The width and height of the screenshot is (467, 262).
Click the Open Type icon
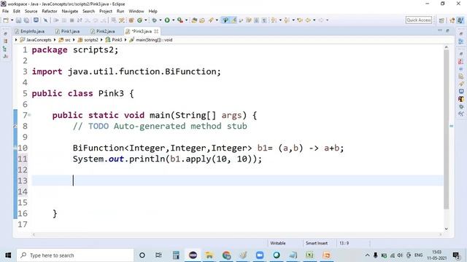click(x=194, y=20)
